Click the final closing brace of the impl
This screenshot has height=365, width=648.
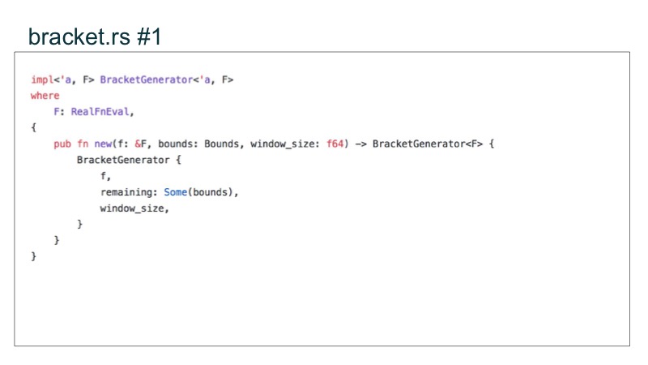pyautogui.click(x=33, y=256)
